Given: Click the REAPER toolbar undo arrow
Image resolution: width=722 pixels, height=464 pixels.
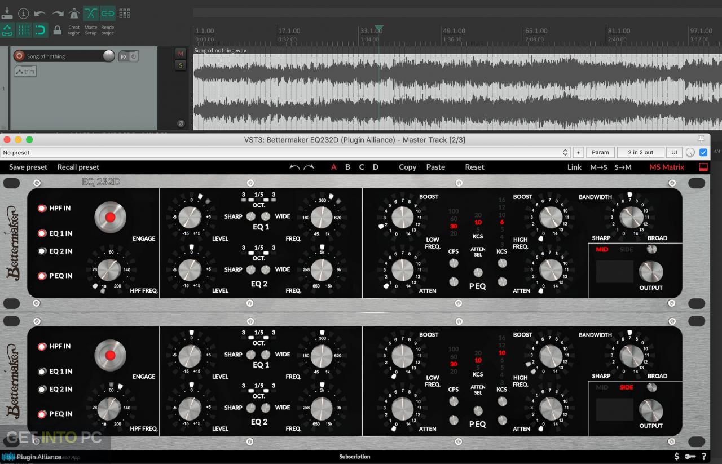Looking at the screenshot, I should [x=40, y=13].
